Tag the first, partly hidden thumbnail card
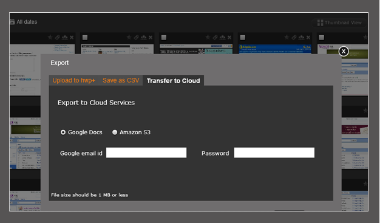The image size is (380, 223). (x=58, y=37)
